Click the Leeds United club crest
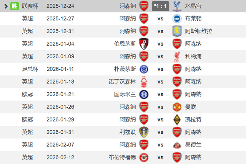Viewport: 246px width, 164px height. (144, 132)
